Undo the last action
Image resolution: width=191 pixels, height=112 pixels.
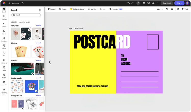pyautogui.click(x=128, y=3)
